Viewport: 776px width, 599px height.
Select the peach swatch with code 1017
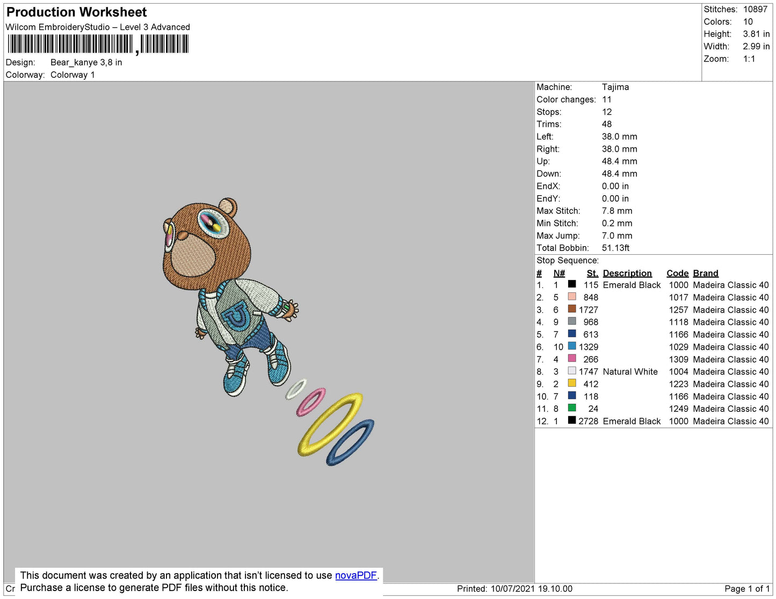pyautogui.click(x=572, y=297)
